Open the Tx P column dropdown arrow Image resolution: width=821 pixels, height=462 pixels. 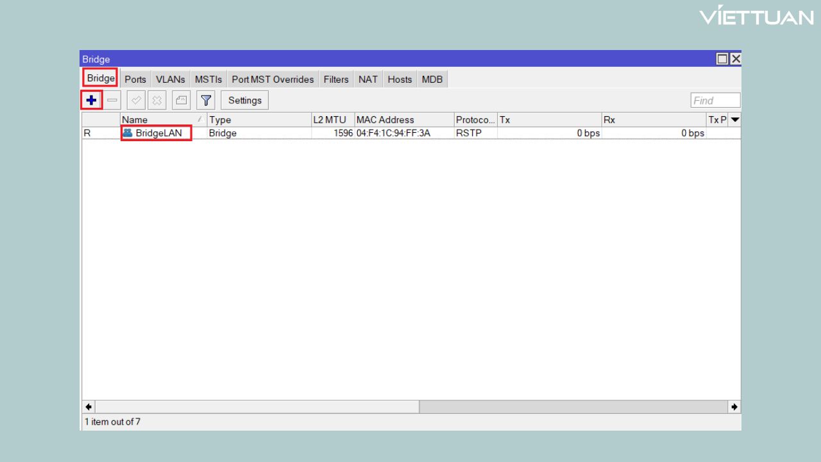(x=734, y=119)
